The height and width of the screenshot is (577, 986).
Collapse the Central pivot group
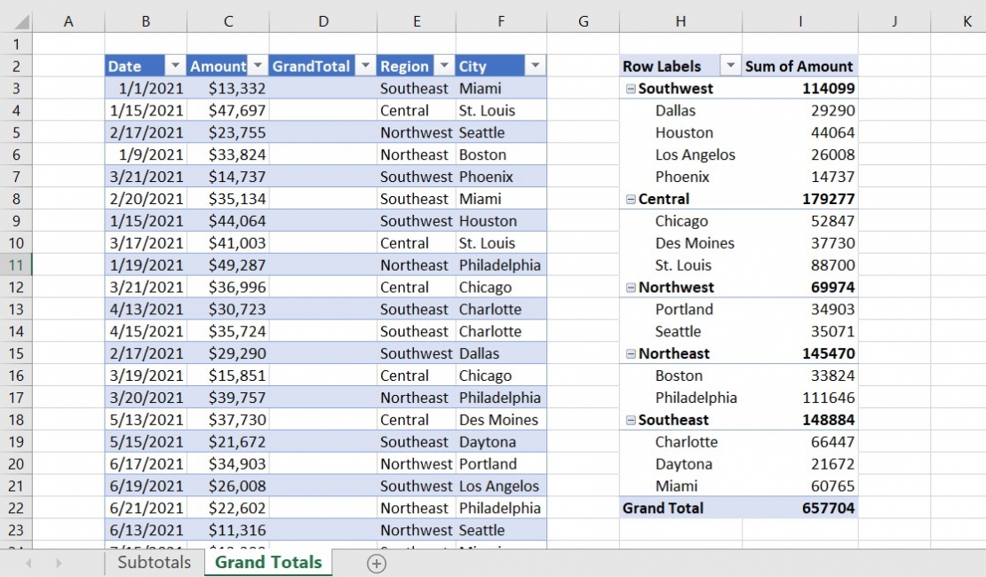pos(632,199)
